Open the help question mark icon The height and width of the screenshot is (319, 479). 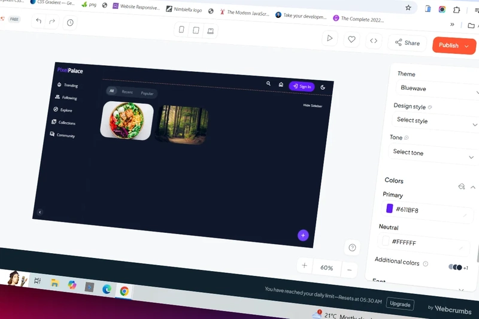(x=352, y=248)
